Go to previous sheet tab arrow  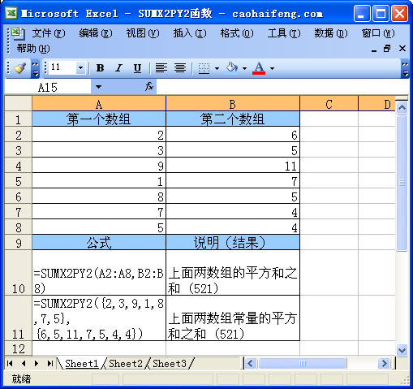pos(24,363)
